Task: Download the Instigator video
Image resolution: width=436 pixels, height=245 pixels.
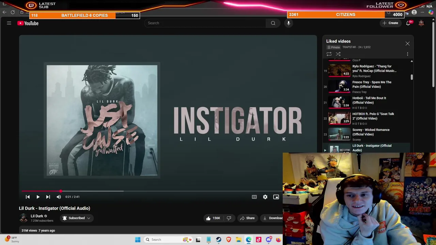Action: (273, 218)
